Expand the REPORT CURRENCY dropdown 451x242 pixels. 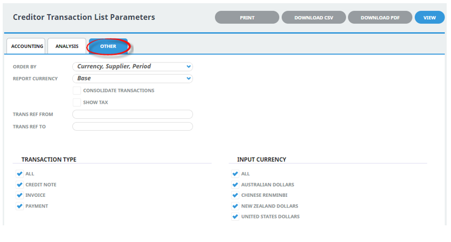[x=133, y=79]
